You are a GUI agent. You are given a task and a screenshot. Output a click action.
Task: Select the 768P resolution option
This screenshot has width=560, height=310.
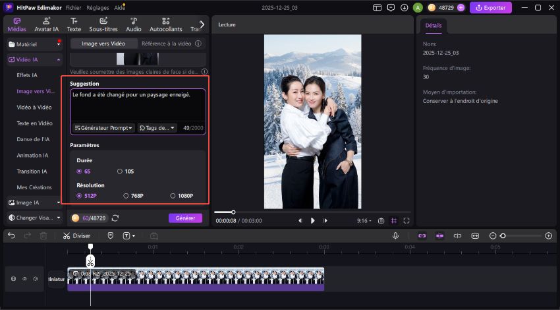pos(126,196)
